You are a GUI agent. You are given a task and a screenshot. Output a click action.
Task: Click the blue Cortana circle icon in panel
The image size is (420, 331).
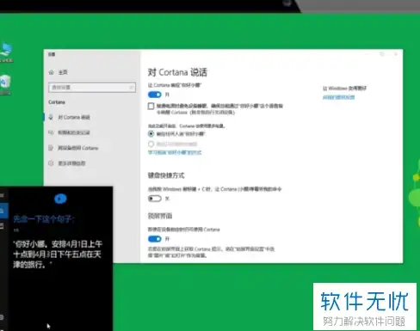pyautogui.click(x=60, y=199)
